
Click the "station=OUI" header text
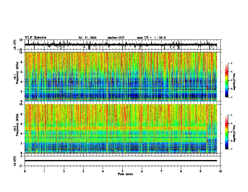[x=116, y=38]
